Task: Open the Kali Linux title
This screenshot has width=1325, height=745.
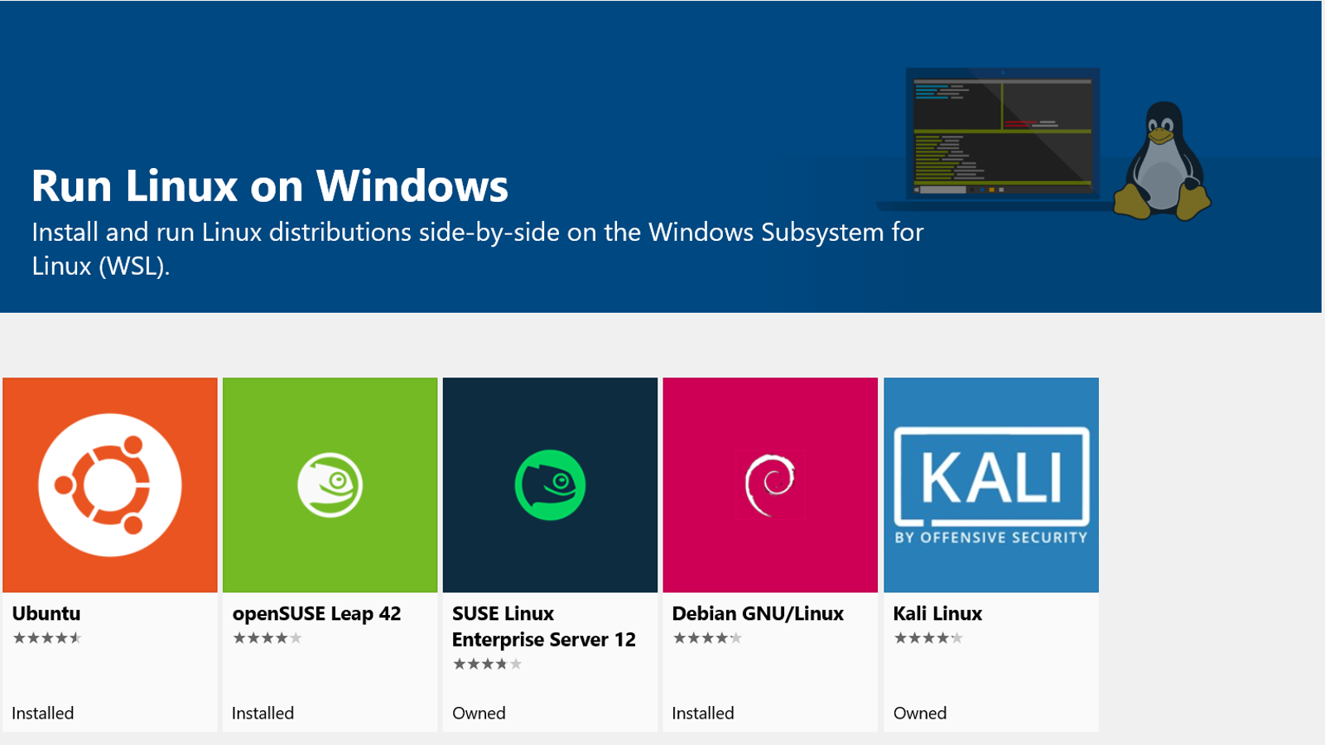Action: click(937, 613)
